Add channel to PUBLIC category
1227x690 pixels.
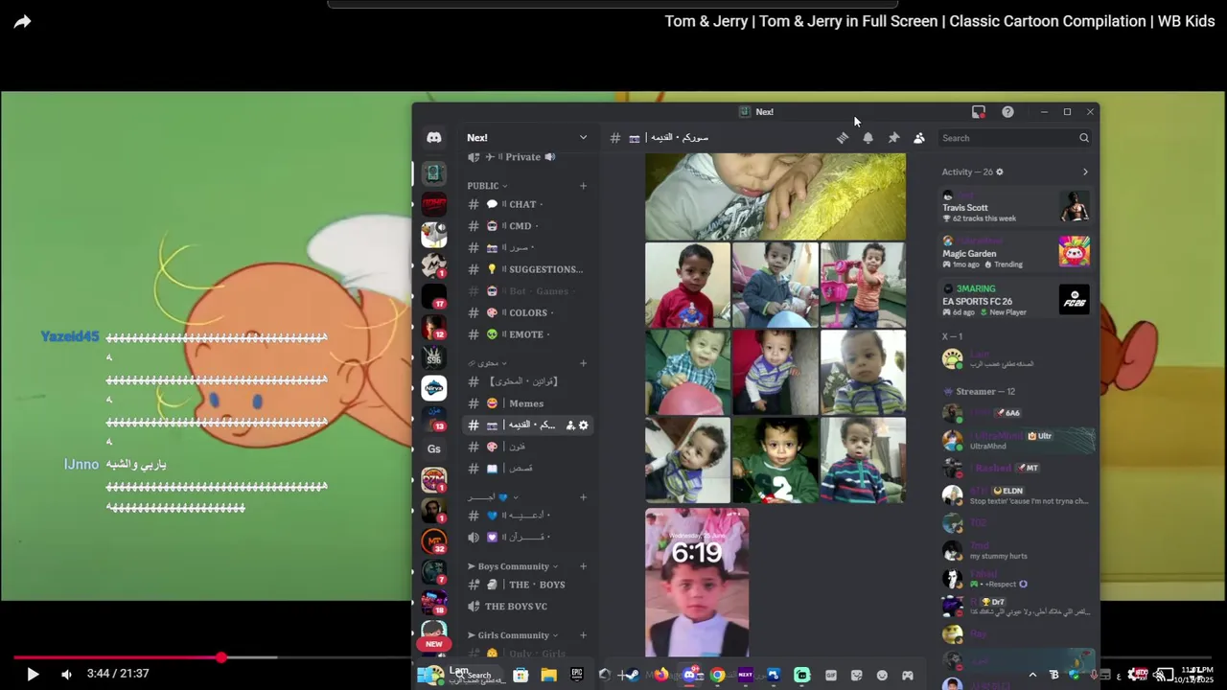(x=583, y=186)
